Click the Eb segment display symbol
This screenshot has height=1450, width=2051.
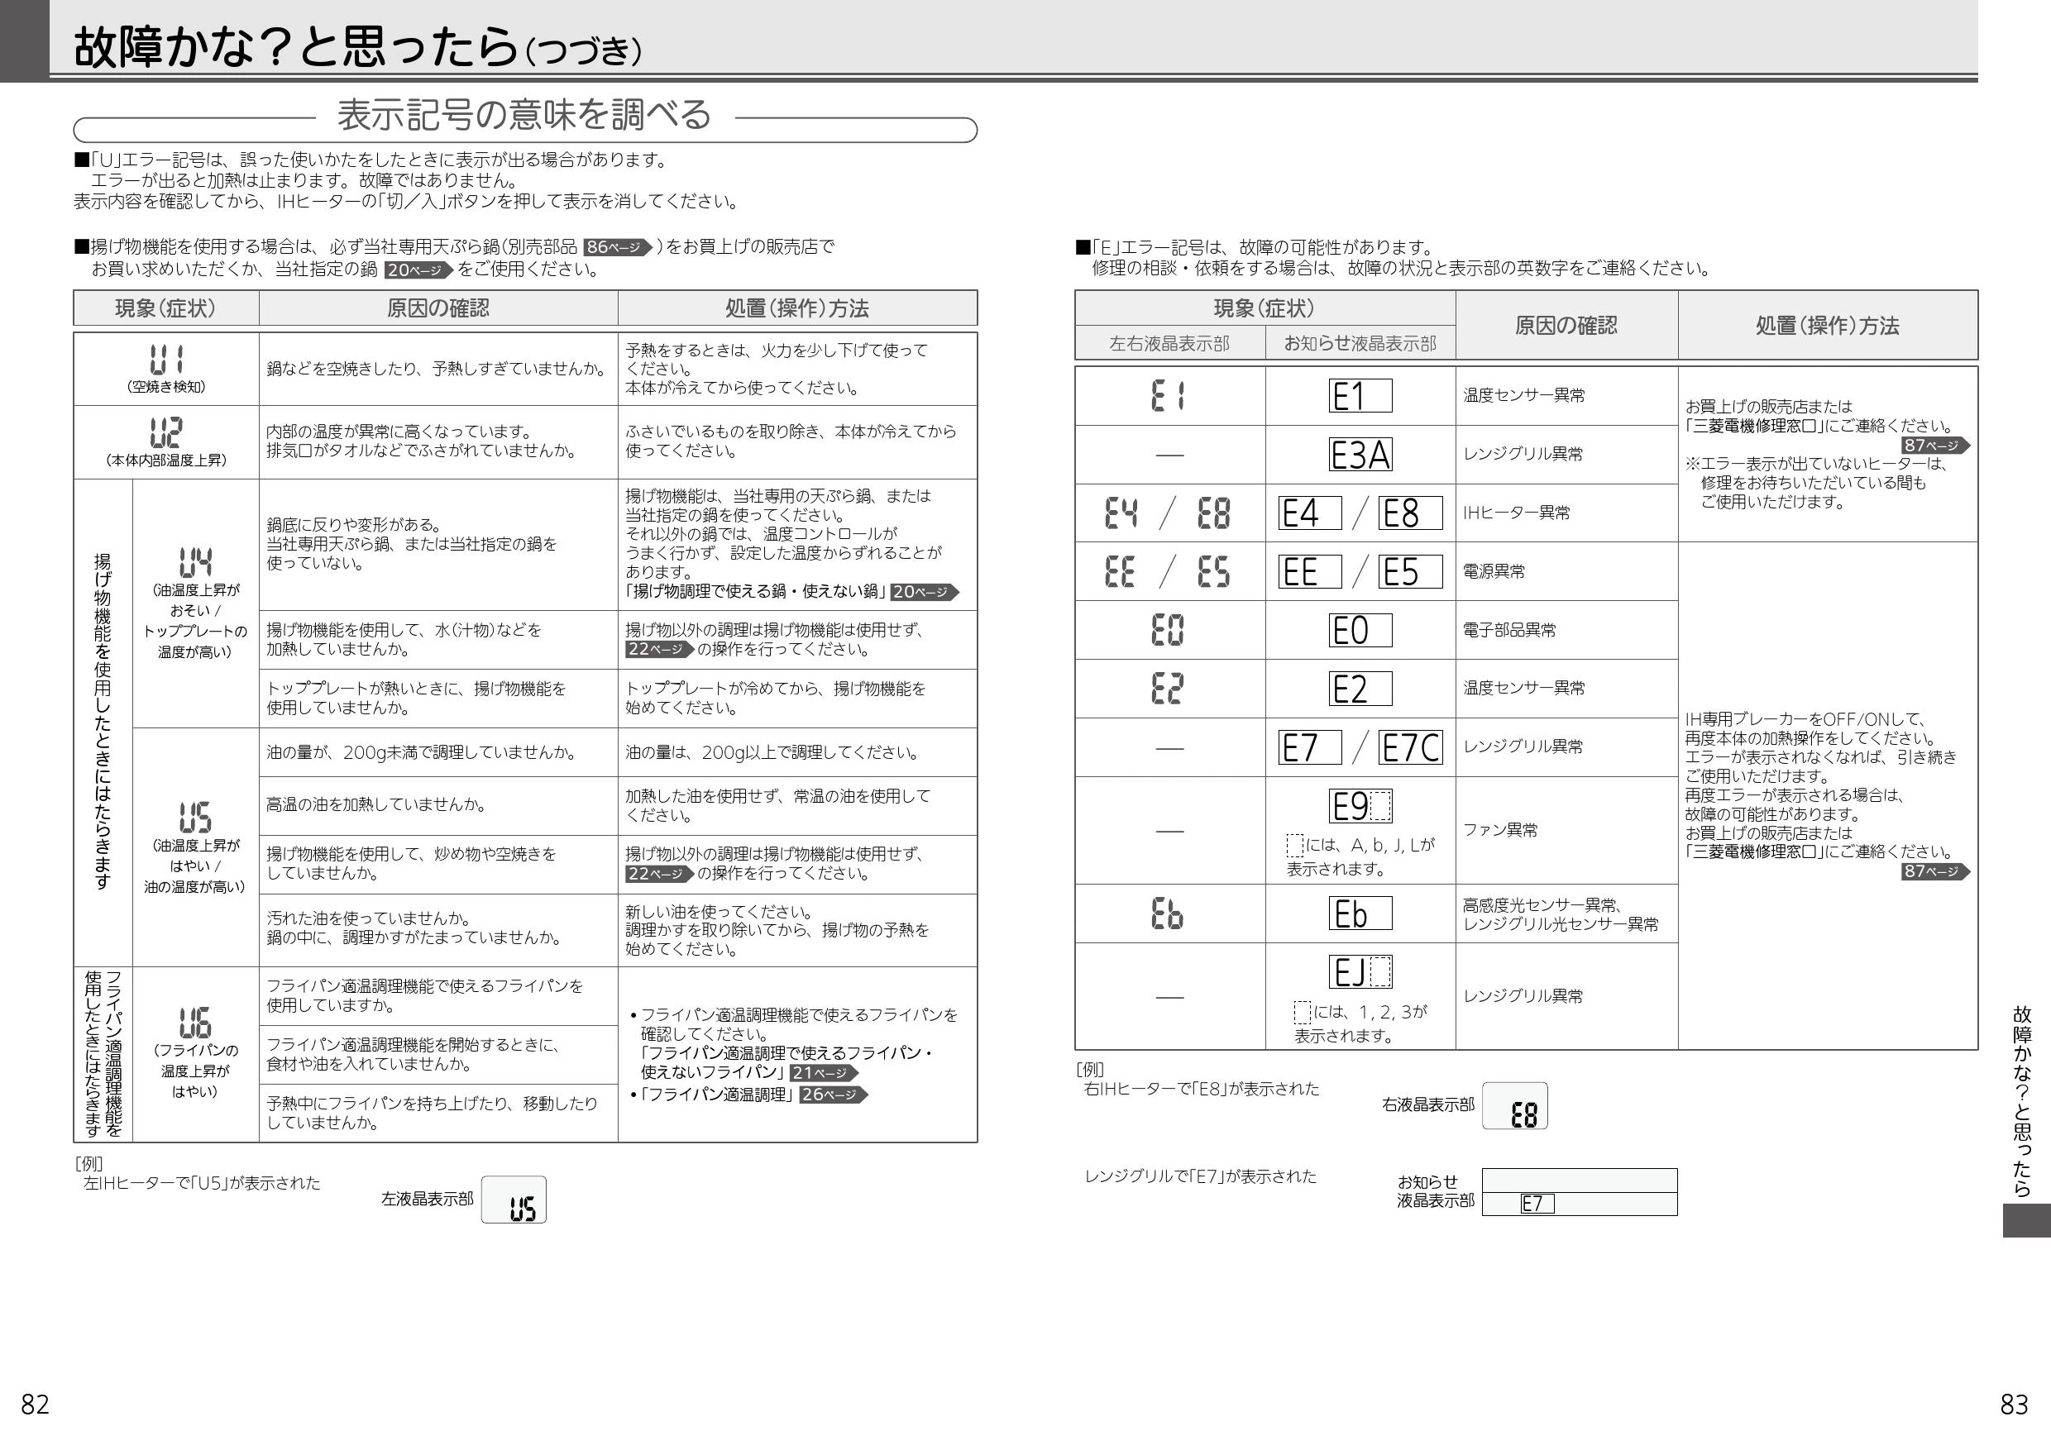(x=1168, y=913)
